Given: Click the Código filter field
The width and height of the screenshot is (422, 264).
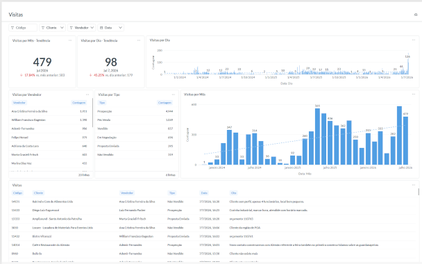Looking at the screenshot, I should (x=23, y=28).
